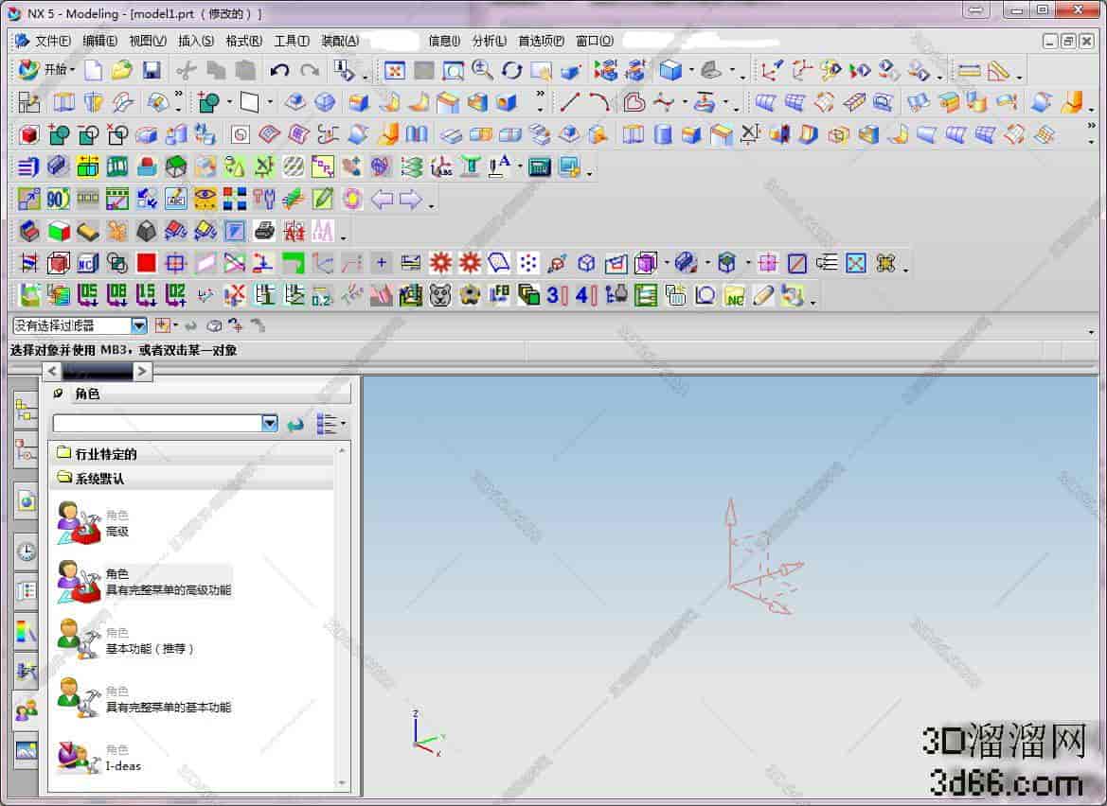Toggle the pushpin in the 角色 panel header
Screen dimensions: 1107x806
pos(59,394)
